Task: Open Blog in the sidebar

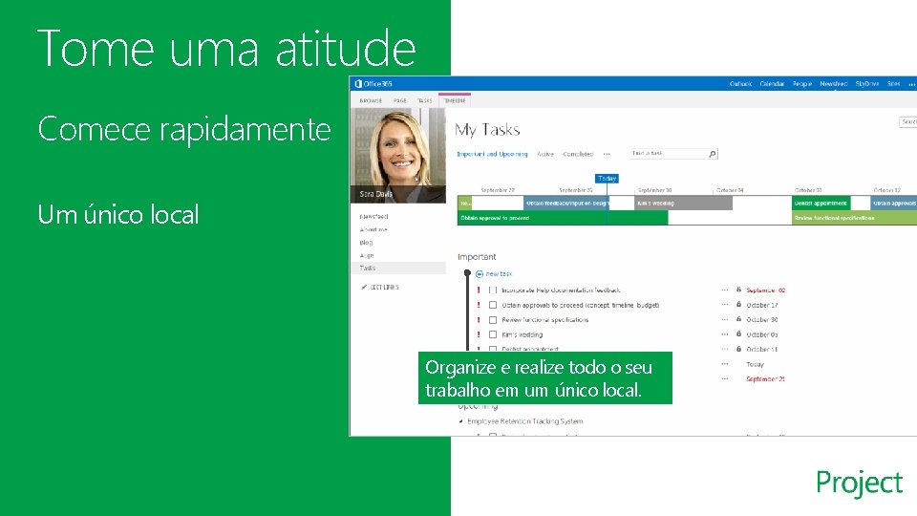Action: [x=366, y=243]
